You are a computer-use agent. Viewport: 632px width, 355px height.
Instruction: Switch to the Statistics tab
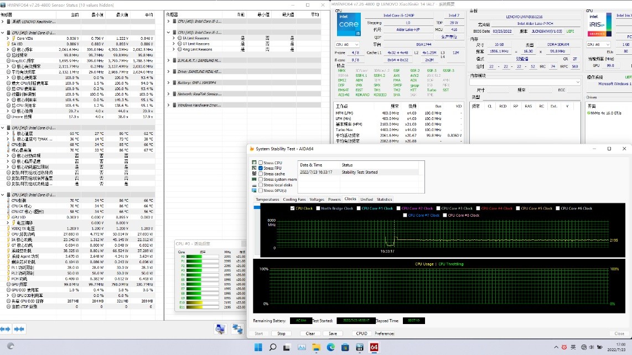point(384,199)
